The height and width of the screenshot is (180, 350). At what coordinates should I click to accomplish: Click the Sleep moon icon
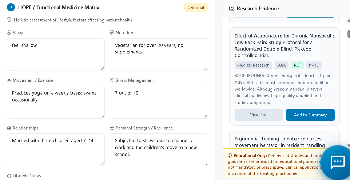coord(9,33)
